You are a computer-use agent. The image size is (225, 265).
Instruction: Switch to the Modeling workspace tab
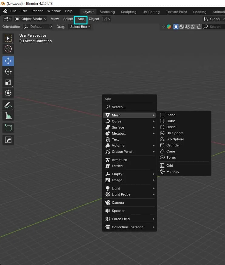(x=107, y=12)
